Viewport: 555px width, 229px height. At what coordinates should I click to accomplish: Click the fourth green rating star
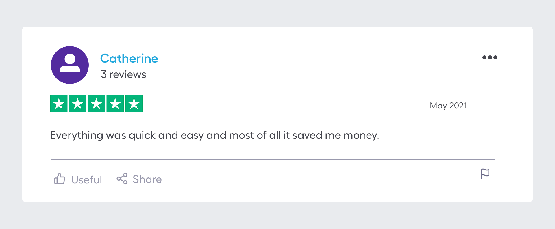(115, 104)
